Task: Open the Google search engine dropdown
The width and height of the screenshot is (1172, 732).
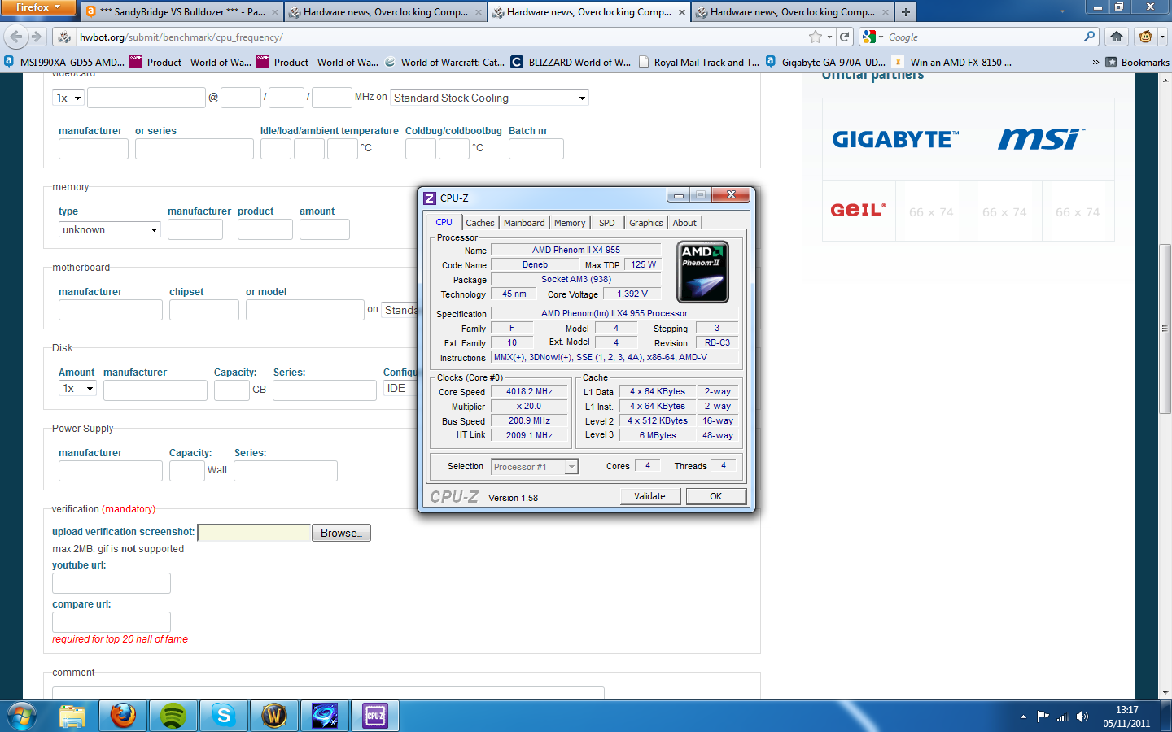Action: click(874, 37)
